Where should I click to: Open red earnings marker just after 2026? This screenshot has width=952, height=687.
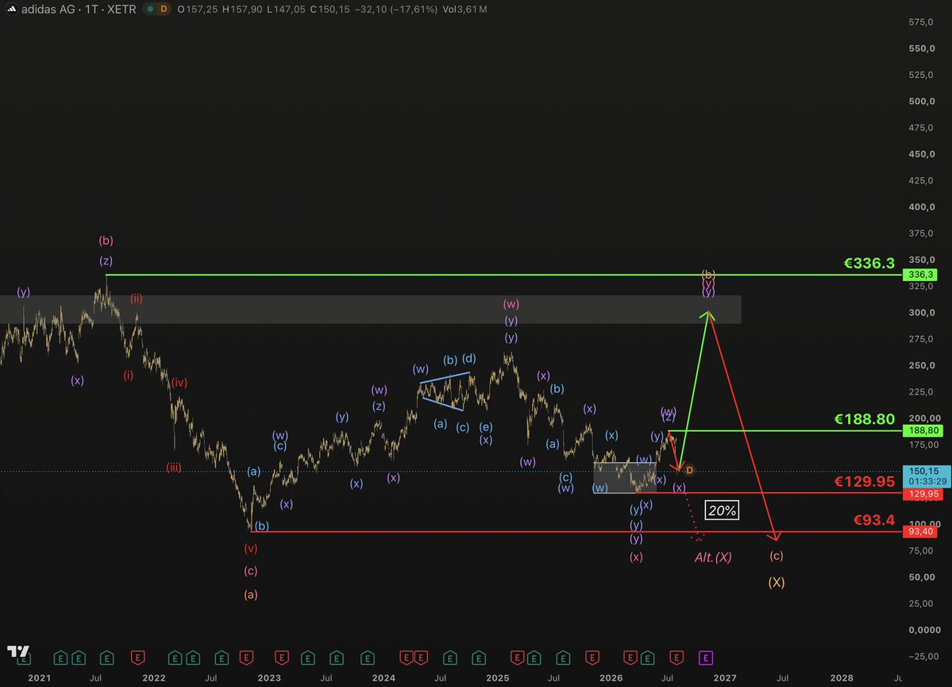(630, 658)
